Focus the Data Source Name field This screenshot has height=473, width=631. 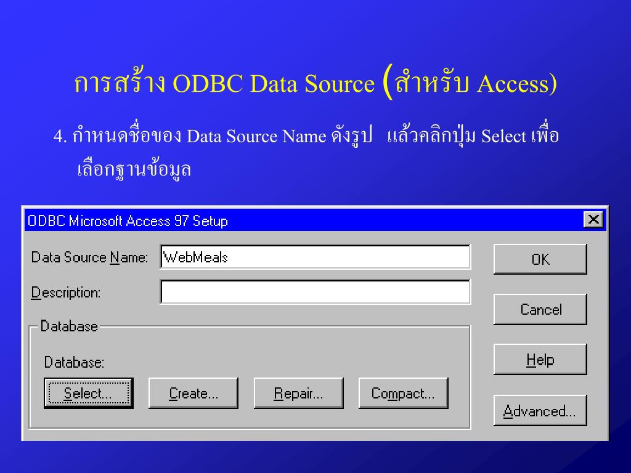tap(315, 257)
